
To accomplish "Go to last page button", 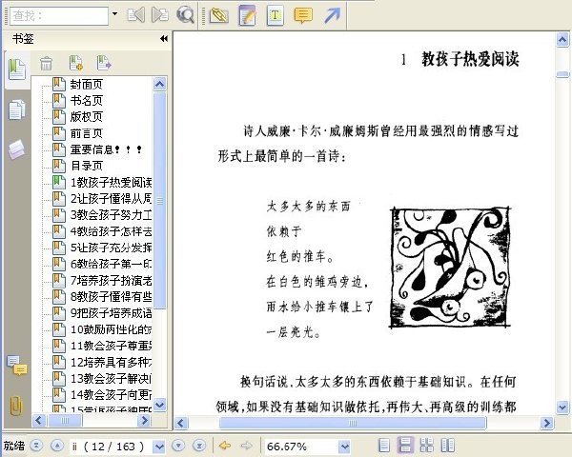I will [199, 446].
